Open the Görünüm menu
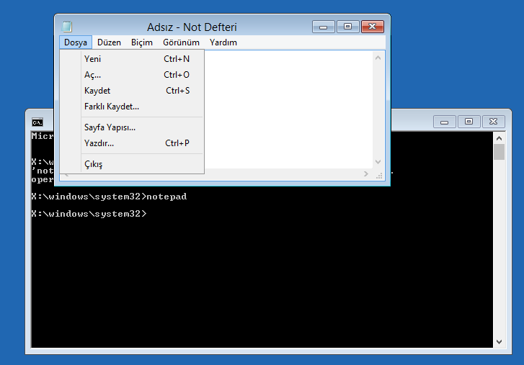The image size is (524, 365). [x=181, y=42]
